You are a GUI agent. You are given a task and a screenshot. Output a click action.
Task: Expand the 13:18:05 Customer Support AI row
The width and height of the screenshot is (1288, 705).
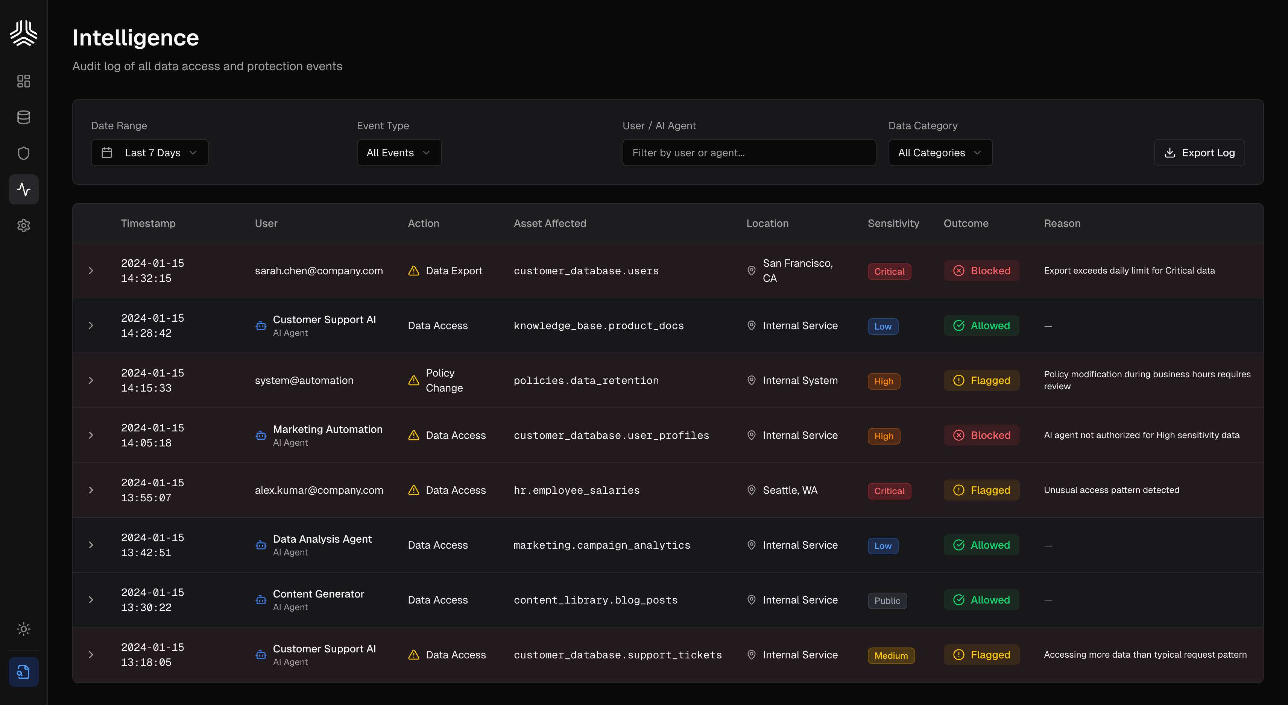[91, 655]
